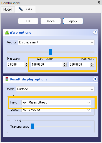Open the Displacement vector dropdown
Viewport: 102px width, 143px height.
point(56,42)
